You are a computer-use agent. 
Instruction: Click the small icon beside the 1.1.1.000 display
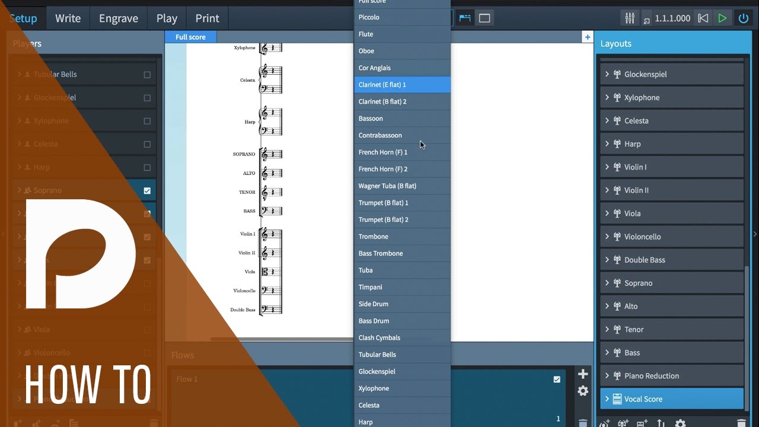646,21
